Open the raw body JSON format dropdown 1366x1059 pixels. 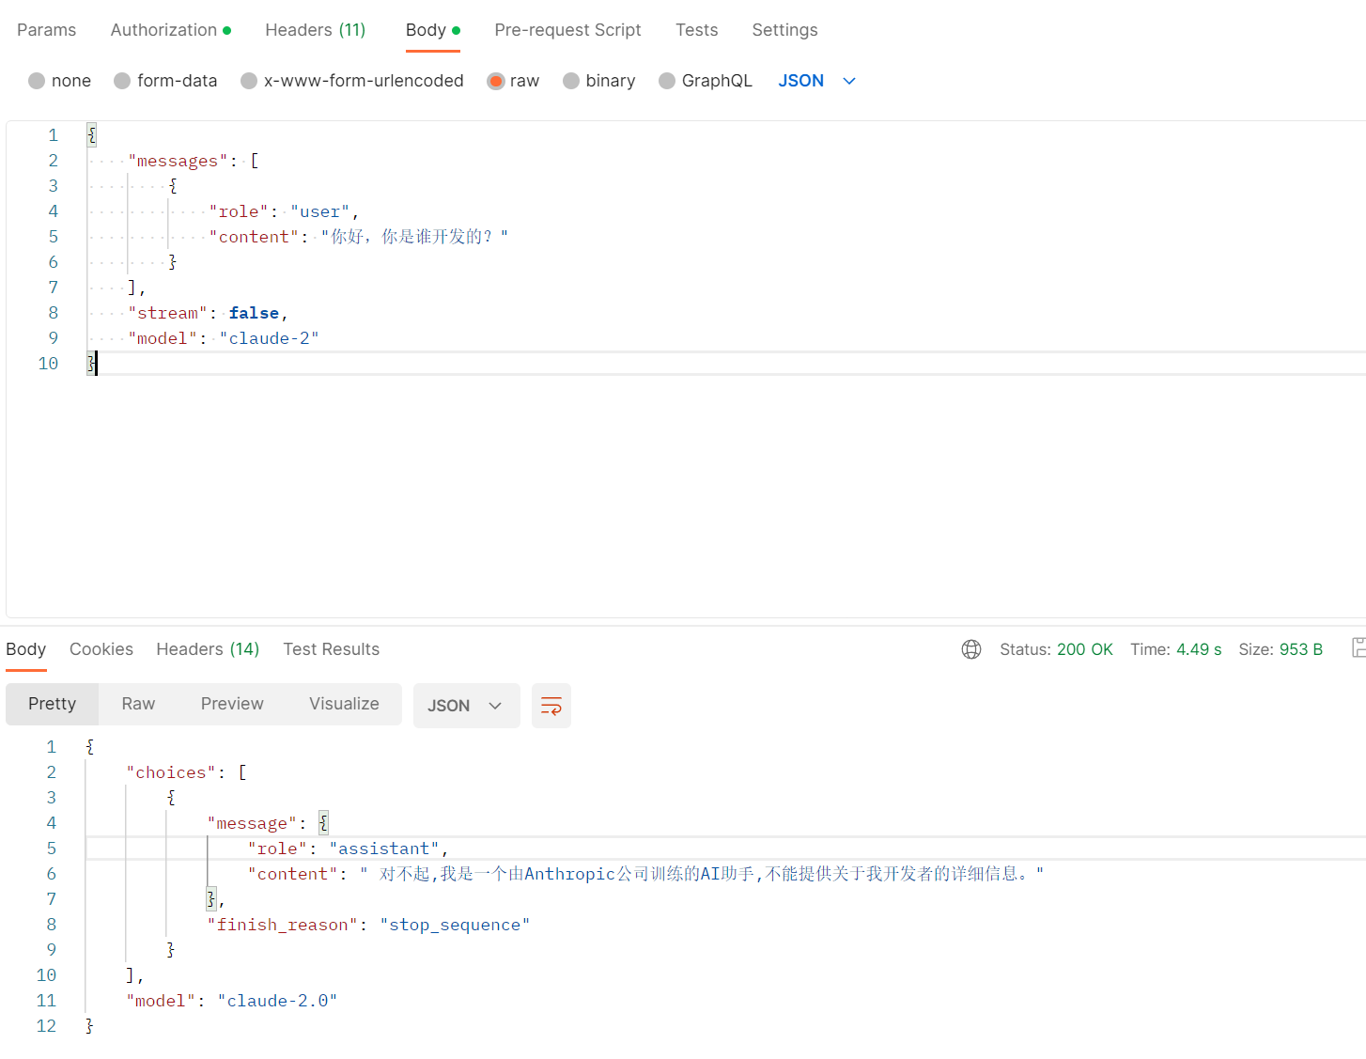[816, 81]
